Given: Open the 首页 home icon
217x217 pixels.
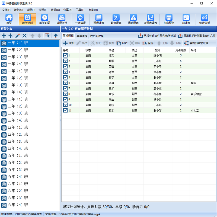Looking at the screenshot, I should coord(9,19).
